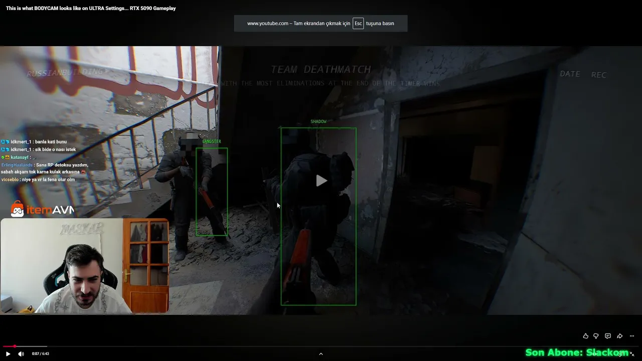
Task: Click the video title about BODYCAM ULTRA Settings
Action: [91, 9]
